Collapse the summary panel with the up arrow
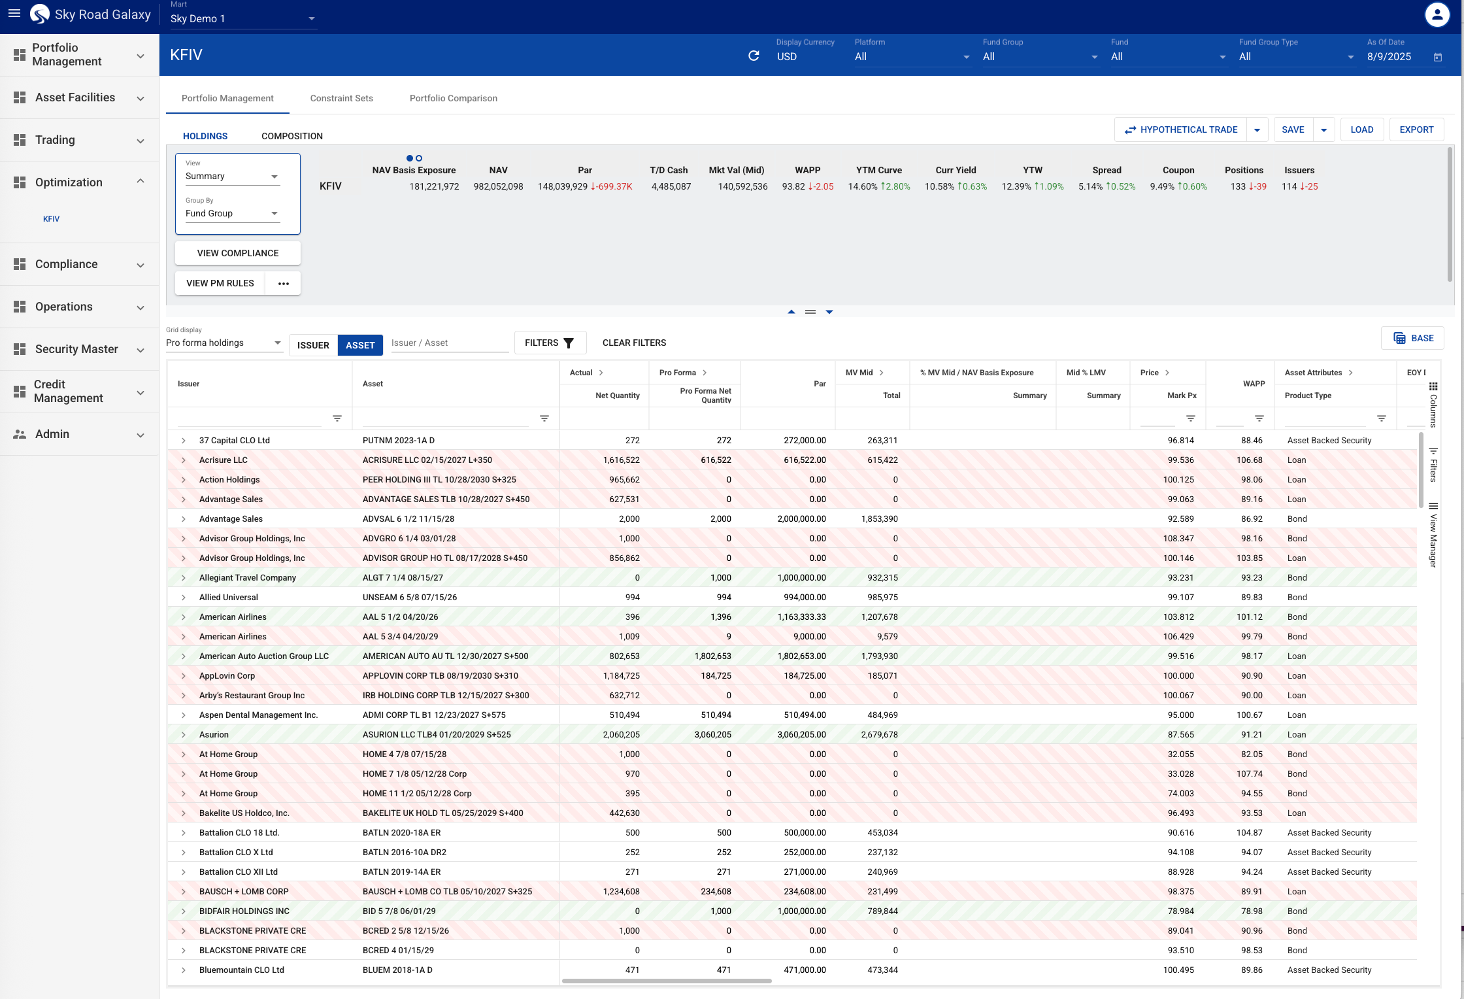 click(x=790, y=312)
